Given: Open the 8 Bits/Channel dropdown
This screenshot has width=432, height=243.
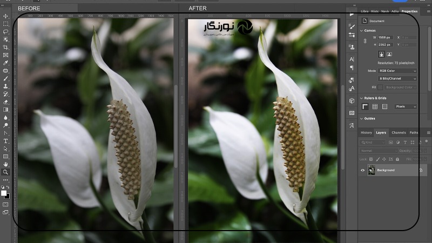Looking at the screenshot, I should pyautogui.click(x=398, y=79).
